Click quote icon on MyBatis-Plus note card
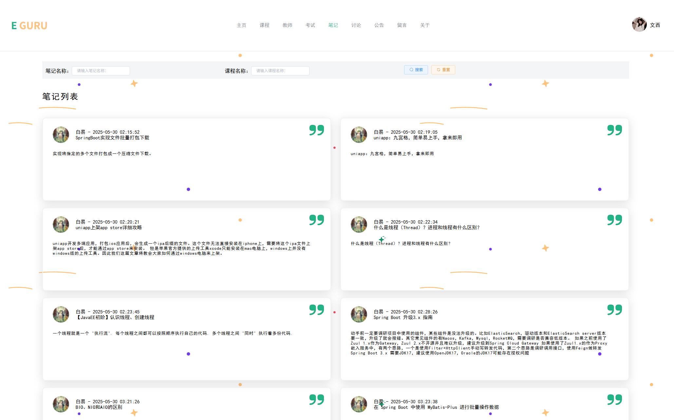The width and height of the screenshot is (674, 420). click(x=614, y=400)
